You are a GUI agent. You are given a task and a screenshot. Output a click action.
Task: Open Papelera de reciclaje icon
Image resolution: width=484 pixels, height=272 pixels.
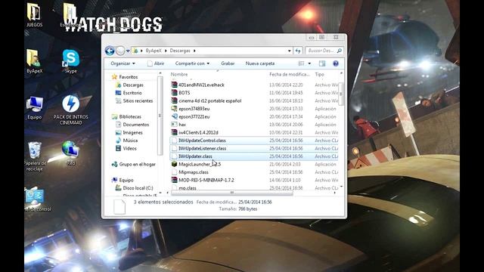pos(34,156)
